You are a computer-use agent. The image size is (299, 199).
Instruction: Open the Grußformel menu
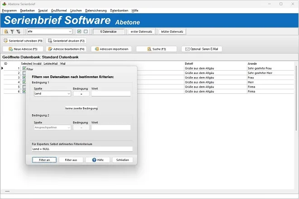[x=59, y=10]
